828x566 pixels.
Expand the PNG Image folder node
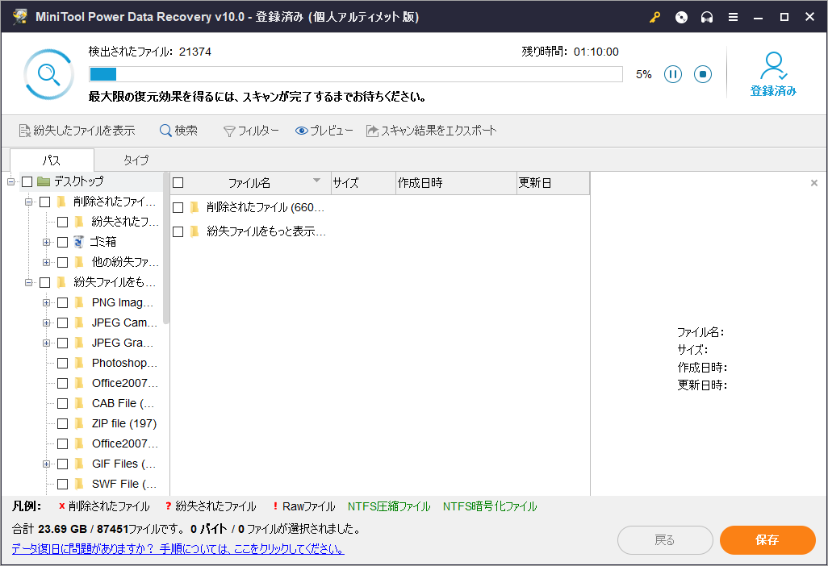(46, 302)
